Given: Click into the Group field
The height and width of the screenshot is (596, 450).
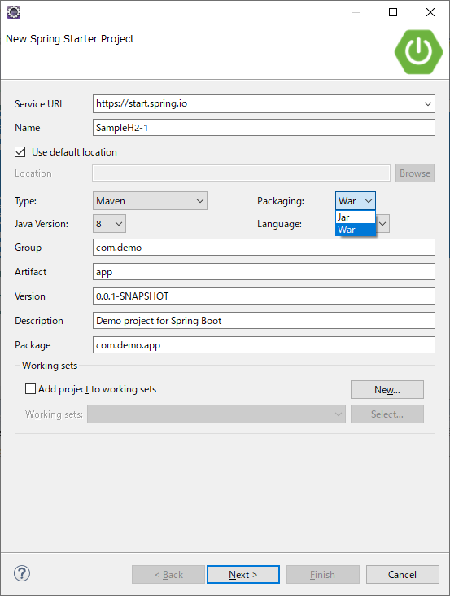Looking at the screenshot, I should point(264,248).
